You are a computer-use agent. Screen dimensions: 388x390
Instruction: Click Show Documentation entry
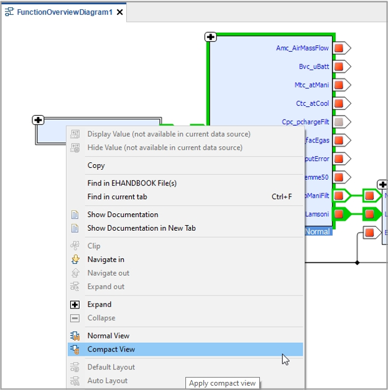(185, 215)
